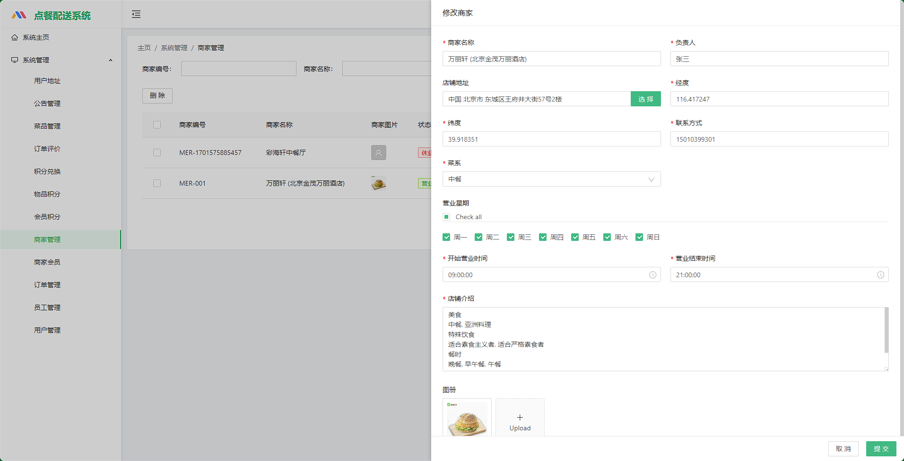Click the plus Upload image tile
The image size is (904, 461).
point(520,418)
